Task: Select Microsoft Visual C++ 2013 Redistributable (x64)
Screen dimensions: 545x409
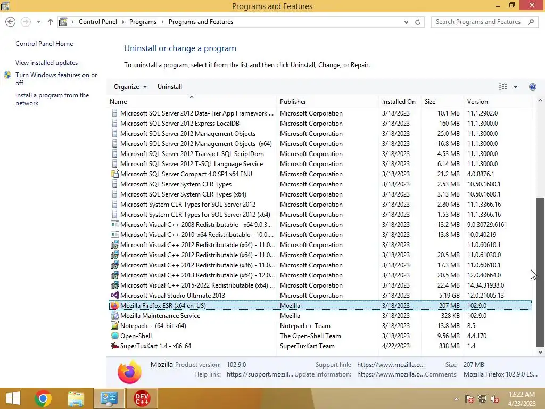Action: (320, 275)
